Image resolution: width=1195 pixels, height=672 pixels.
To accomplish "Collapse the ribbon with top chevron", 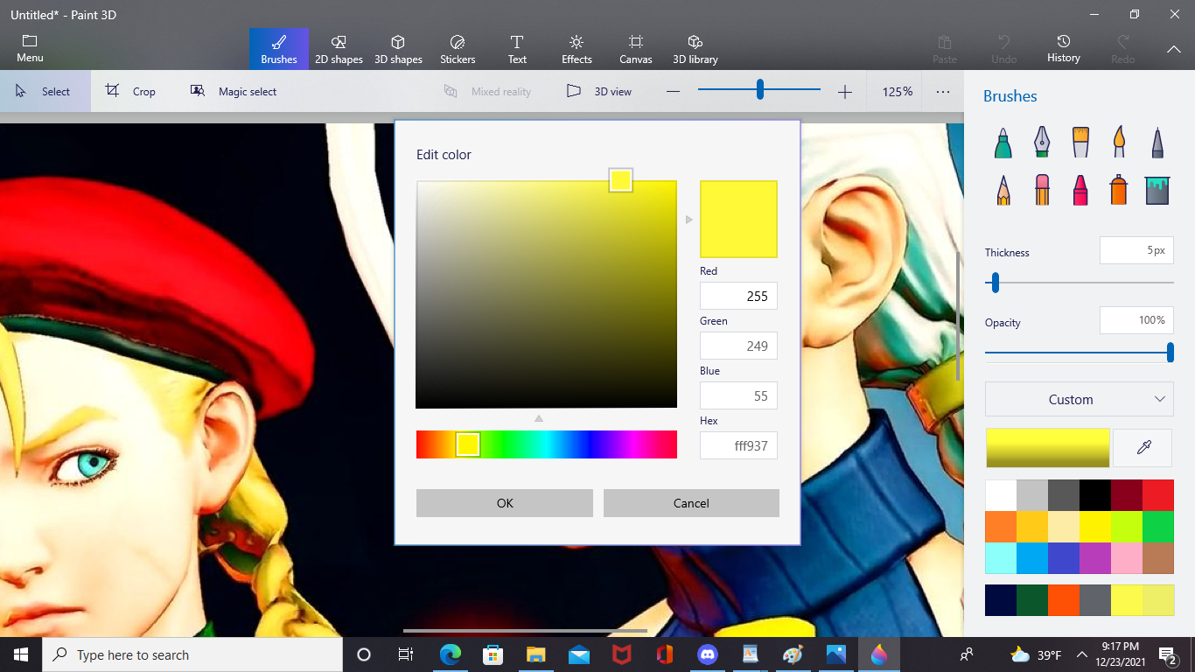I will (1173, 50).
